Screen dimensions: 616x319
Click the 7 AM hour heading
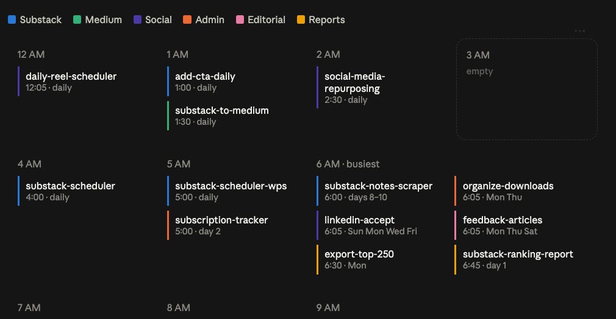(x=29, y=307)
